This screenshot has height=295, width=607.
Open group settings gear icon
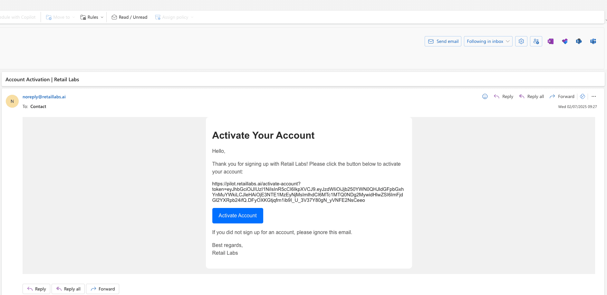pos(521,41)
